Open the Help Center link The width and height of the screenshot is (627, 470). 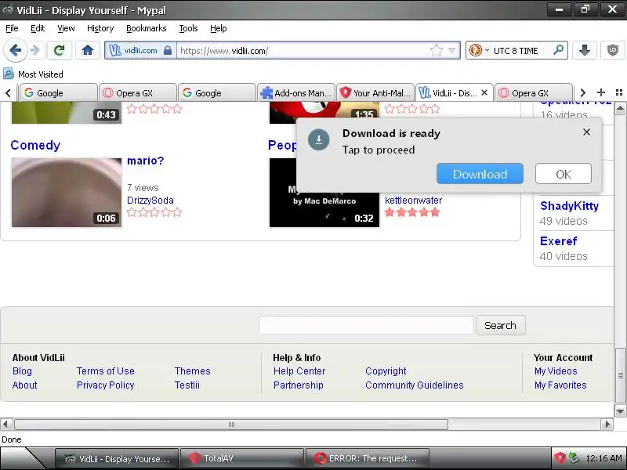(299, 371)
